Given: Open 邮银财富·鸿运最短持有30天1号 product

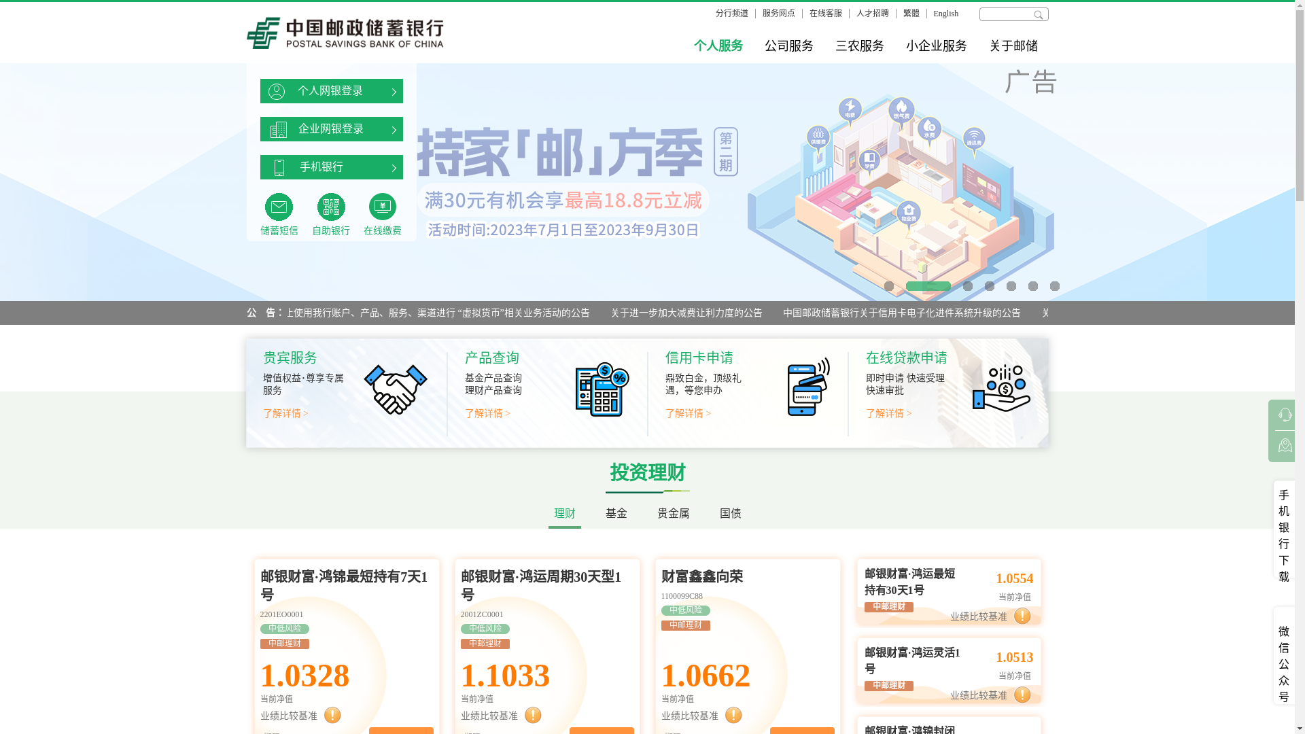Looking at the screenshot, I should tap(909, 582).
